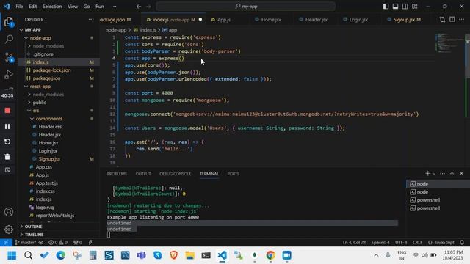This screenshot has height=264, width=470.
Task: Open the Edit menu
Action: coord(32,7)
